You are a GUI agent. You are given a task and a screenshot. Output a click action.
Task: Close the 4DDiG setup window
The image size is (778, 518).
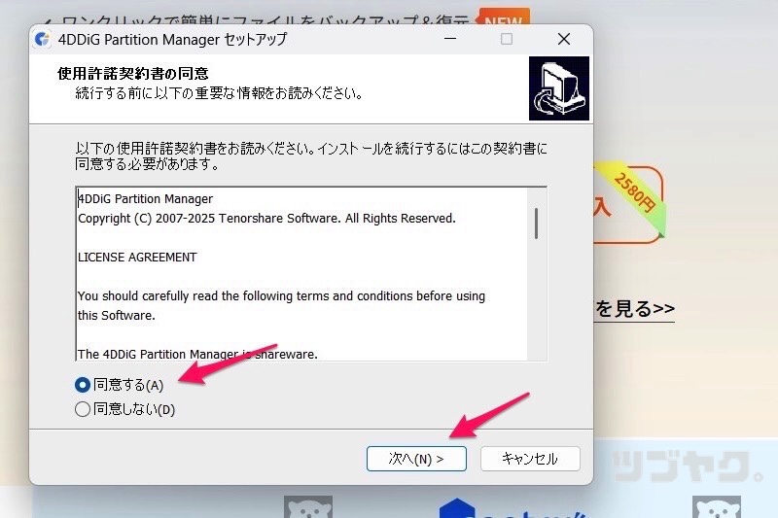[x=564, y=39]
